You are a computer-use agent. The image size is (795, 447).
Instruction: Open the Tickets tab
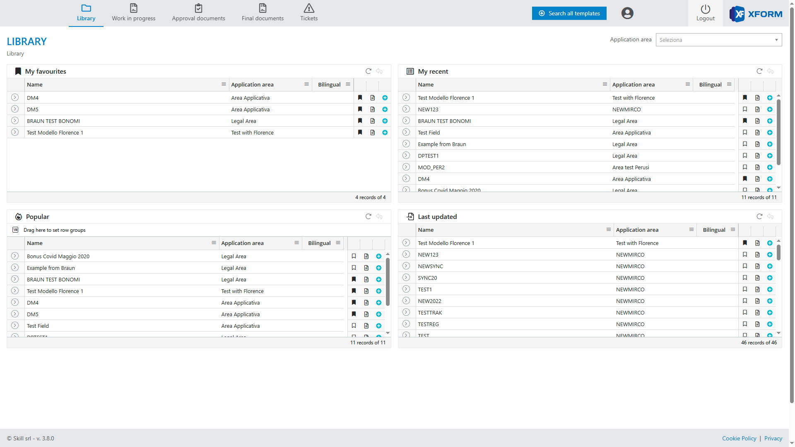[x=309, y=13]
